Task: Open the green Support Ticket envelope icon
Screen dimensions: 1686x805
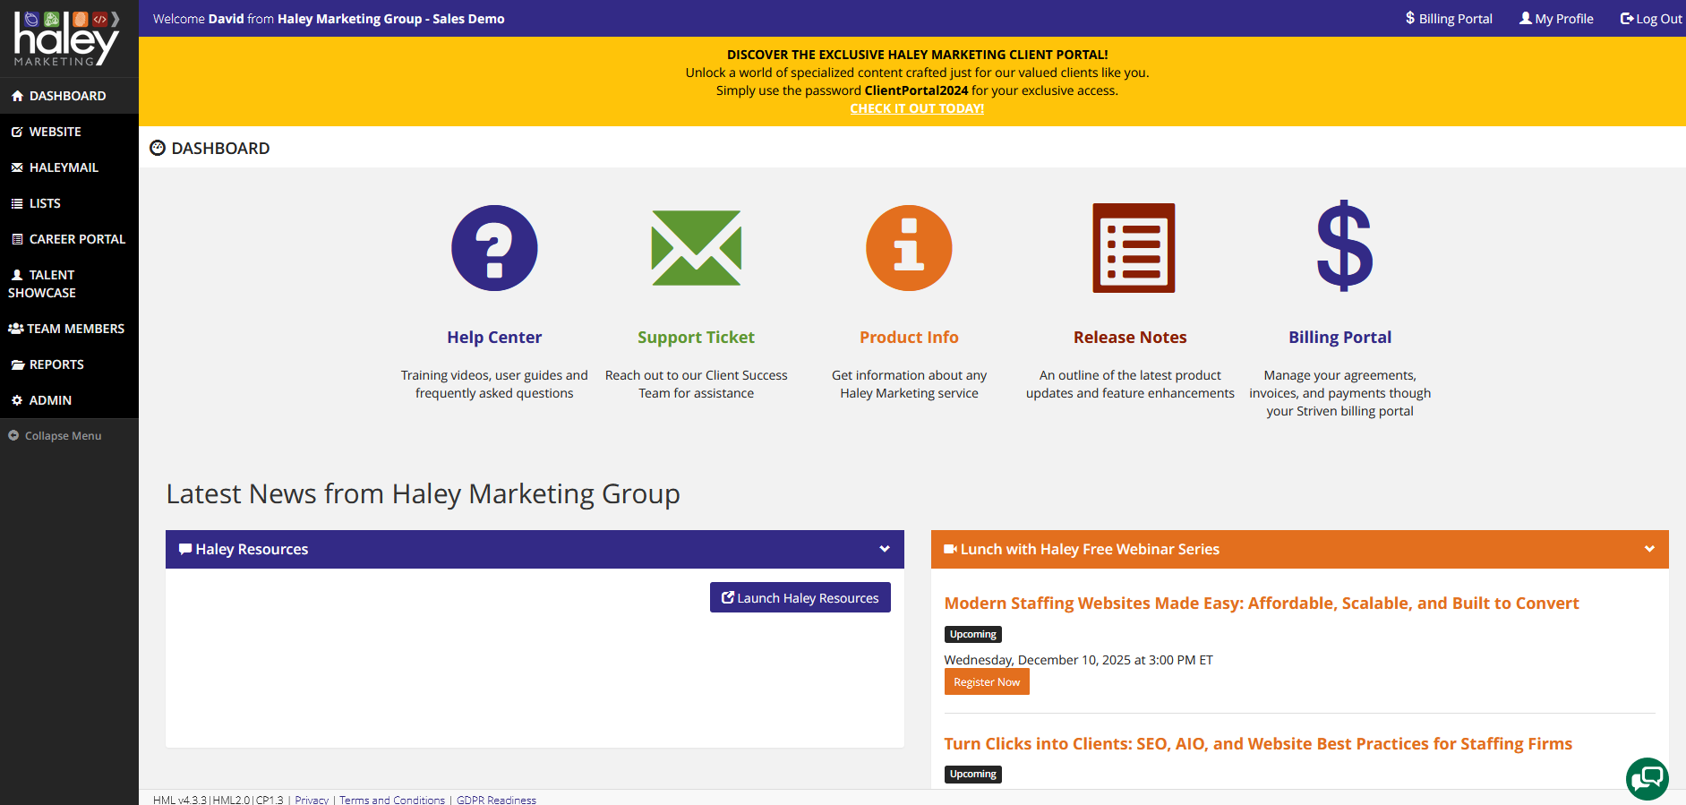Action: click(x=696, y=248)
